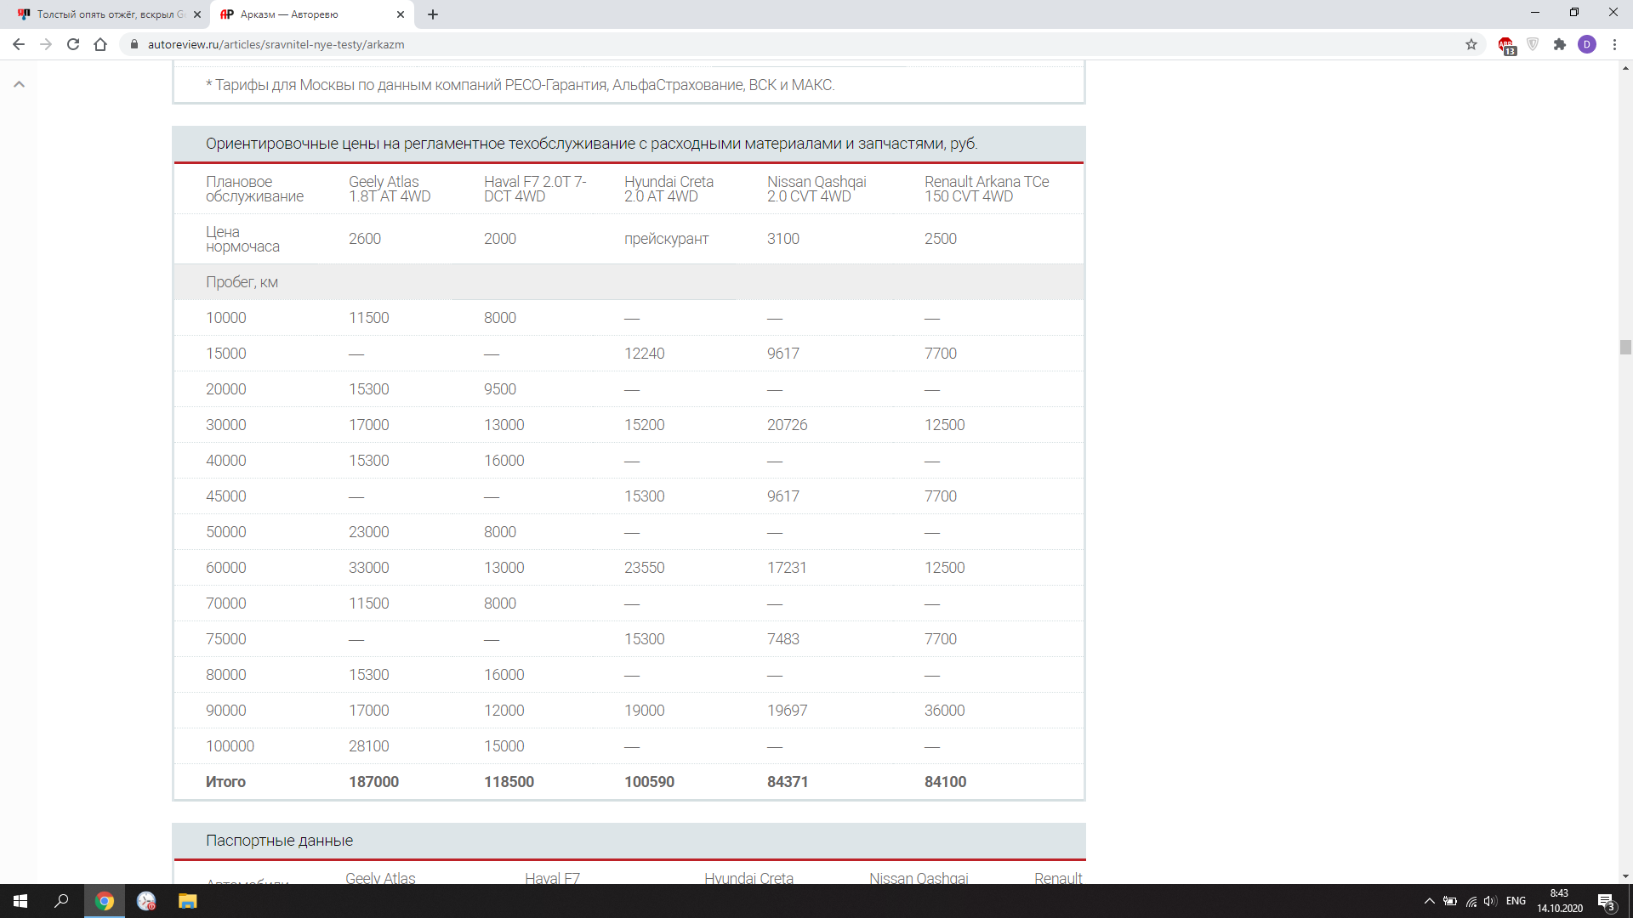Screen dimensions: 1633x918
Task: Click the value 7483 in the table
Action: 782,639
